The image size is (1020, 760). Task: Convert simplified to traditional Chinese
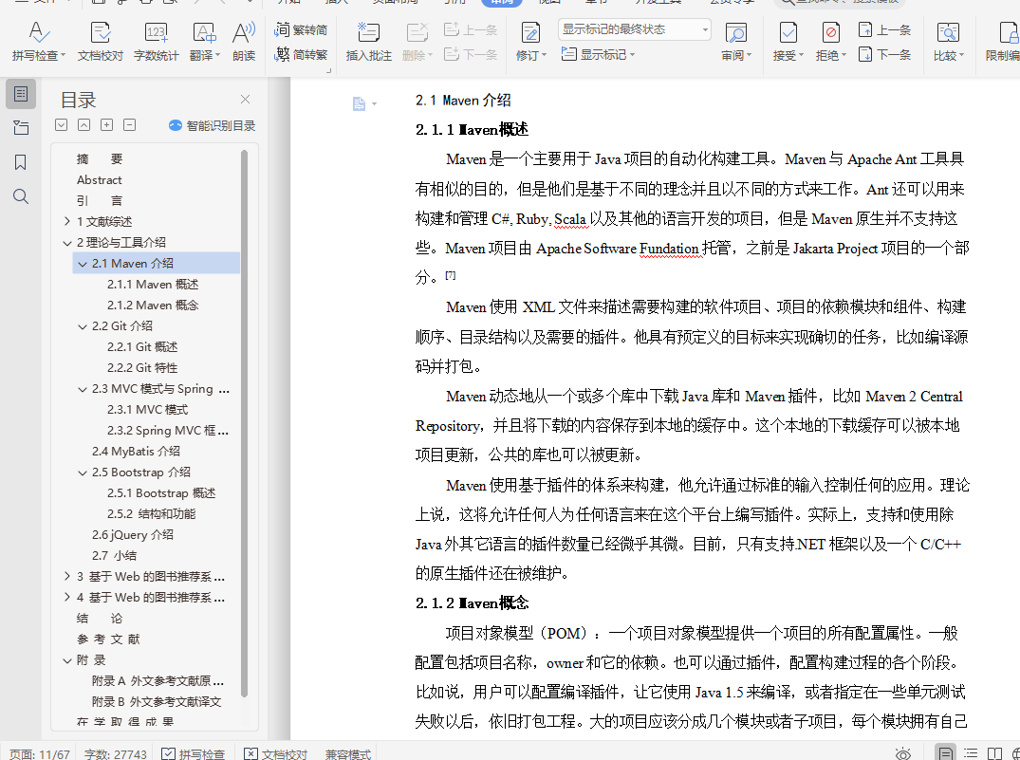click(301, 55)
